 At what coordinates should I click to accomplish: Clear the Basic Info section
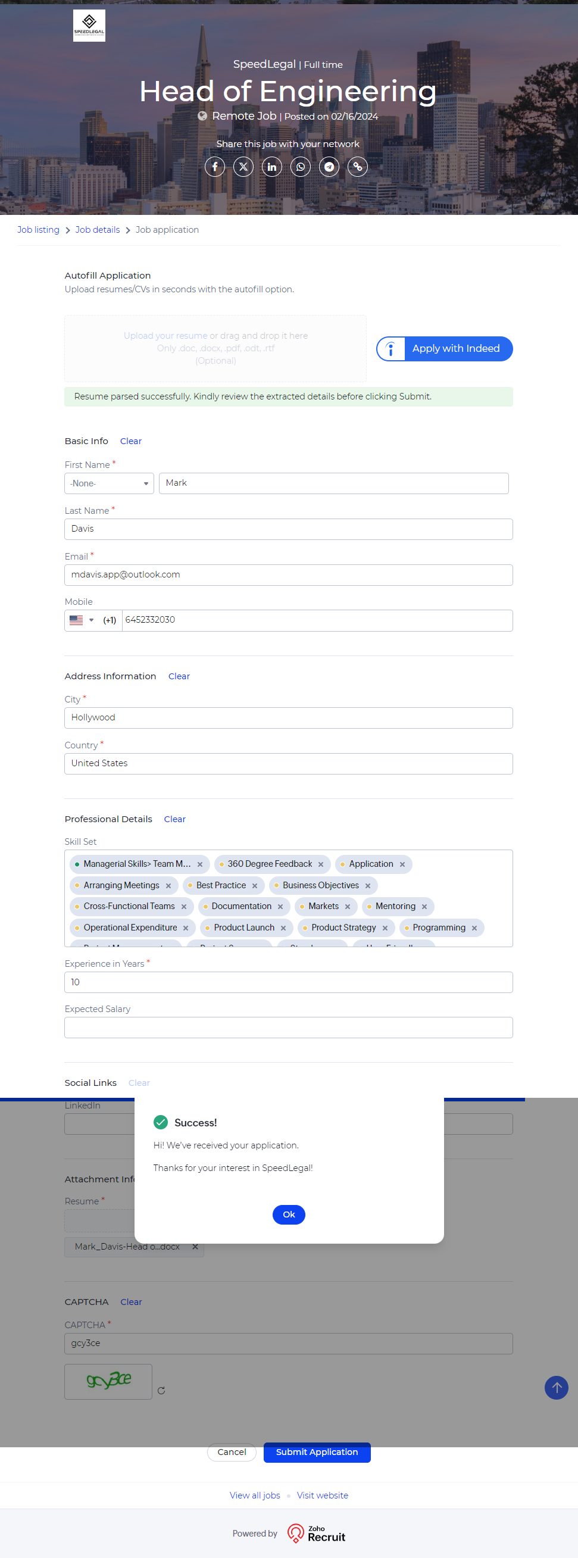(x=130, y=441)
